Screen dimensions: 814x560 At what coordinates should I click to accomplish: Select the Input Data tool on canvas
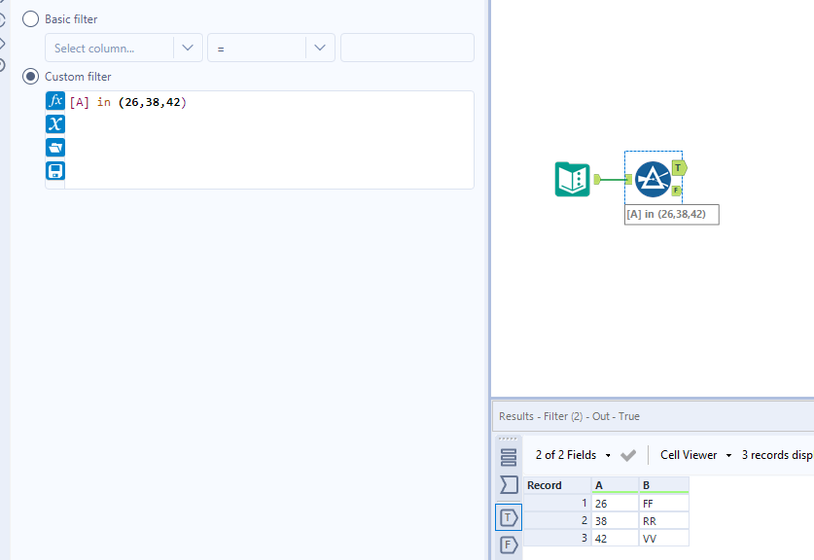[572, 180]
